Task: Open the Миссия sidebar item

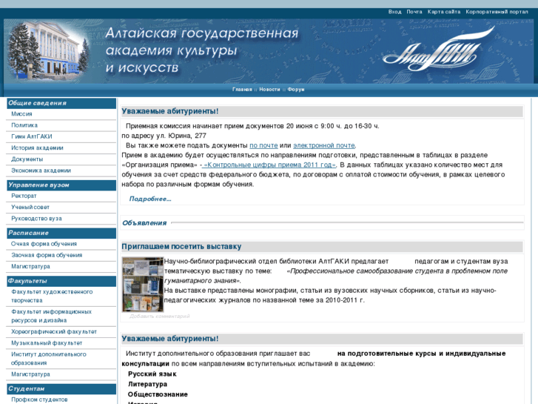Action: click(x=21, y=114)
